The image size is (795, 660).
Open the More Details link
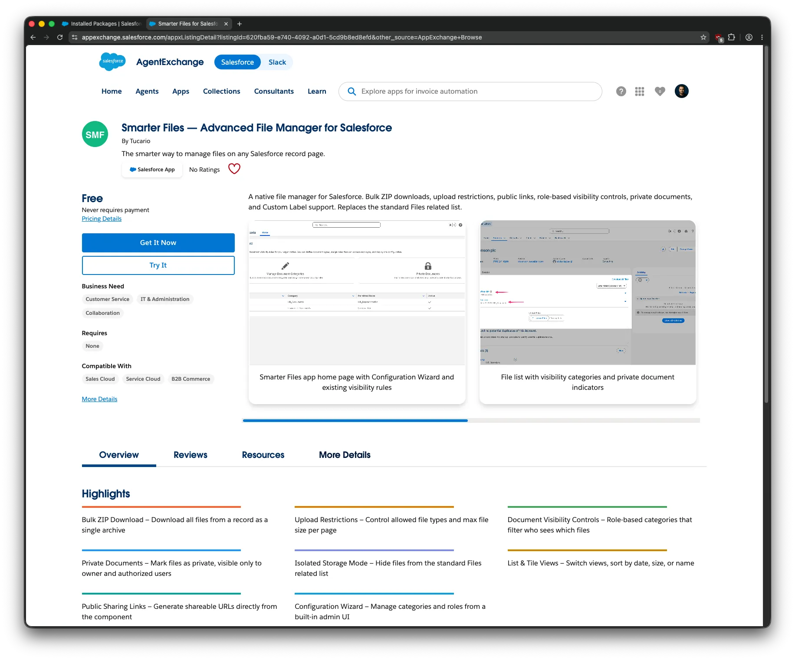coord(99,399)
